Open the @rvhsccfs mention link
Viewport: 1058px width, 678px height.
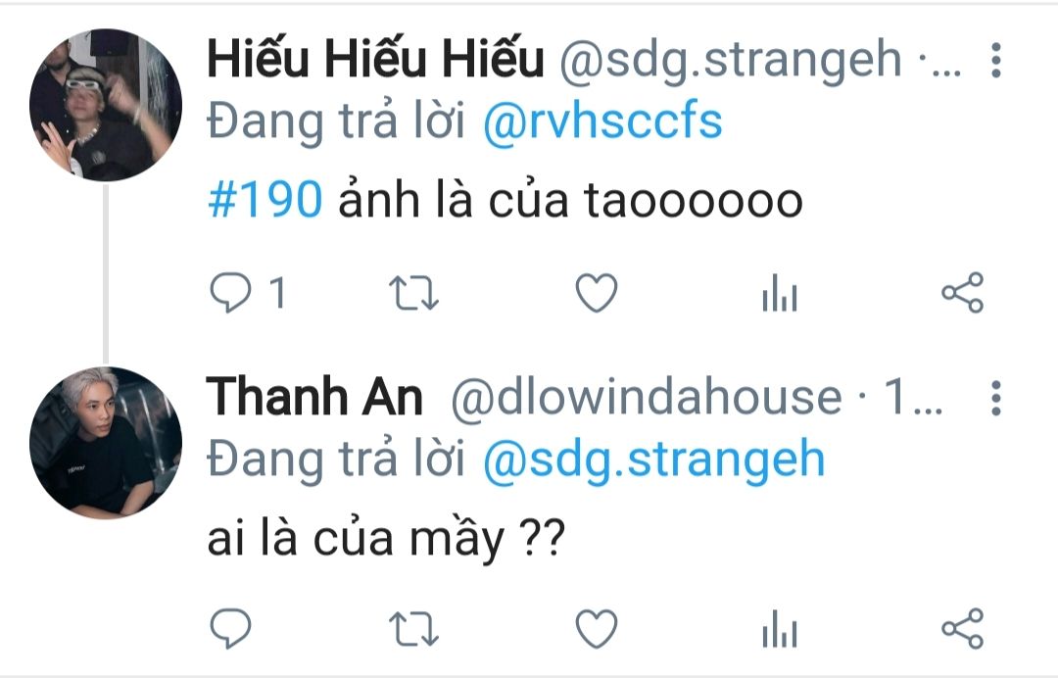point(602,123)
